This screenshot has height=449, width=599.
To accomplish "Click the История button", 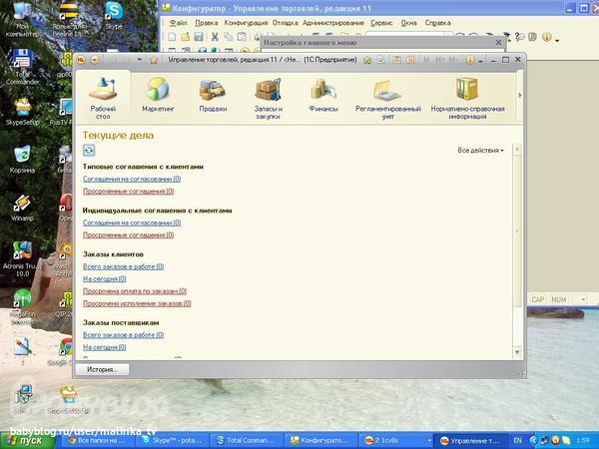I will tap(102, 369).
